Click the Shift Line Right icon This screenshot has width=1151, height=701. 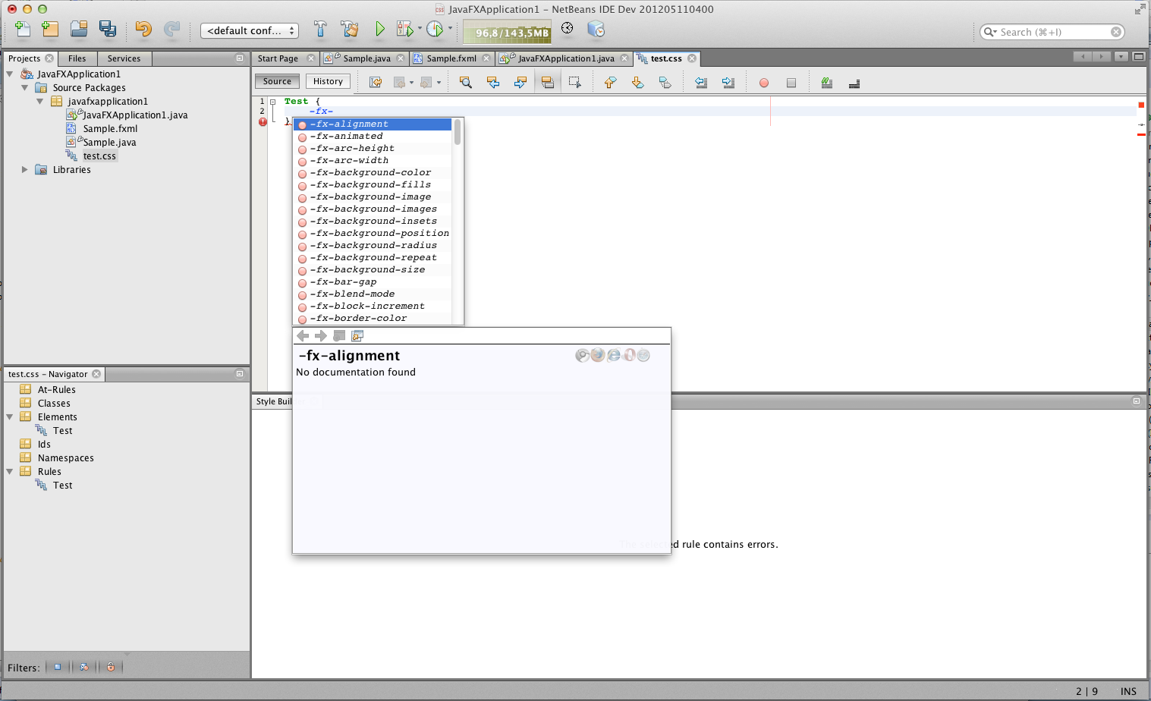(x=728, y=82)
